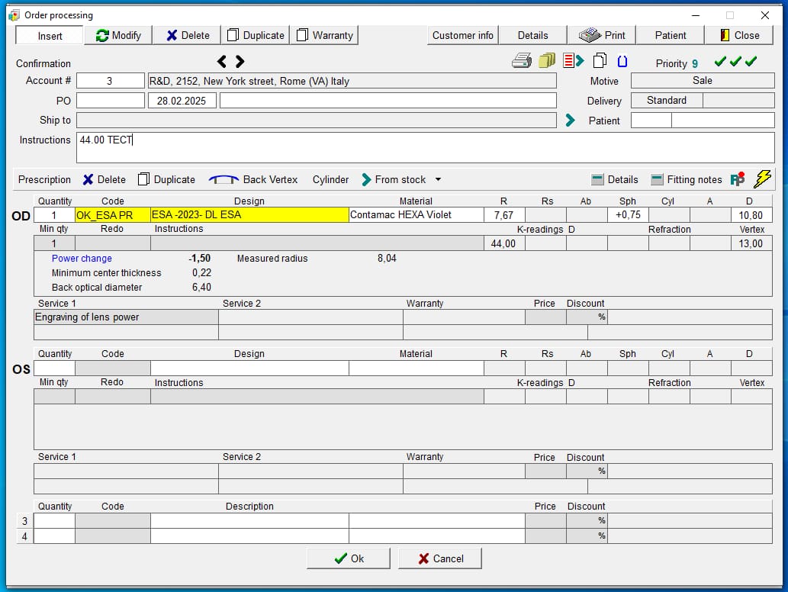Click the green checkmarks beside Priority

(x=735, y=62)
